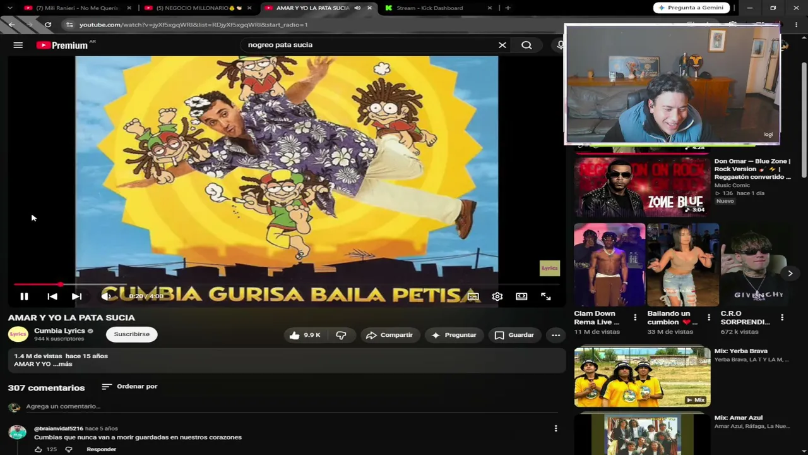Enter fullscreen video mode
The width and height of the screenshot is (808, 455).
point(545,296)
